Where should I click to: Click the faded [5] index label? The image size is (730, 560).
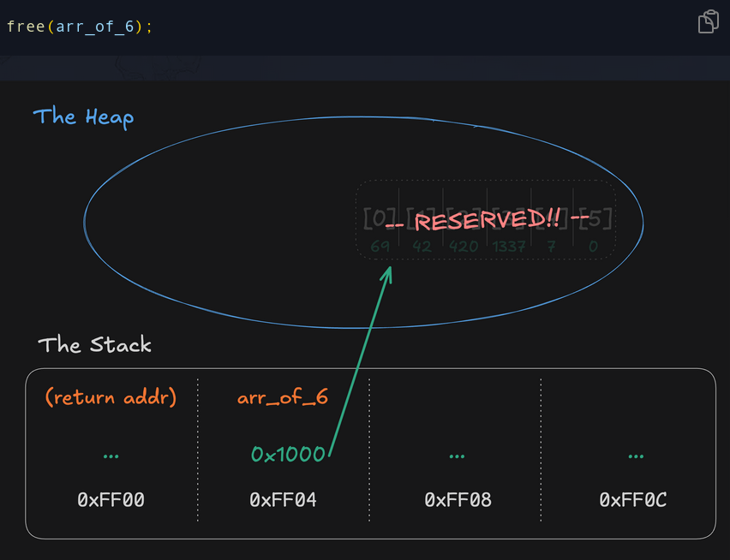[596, 219]
